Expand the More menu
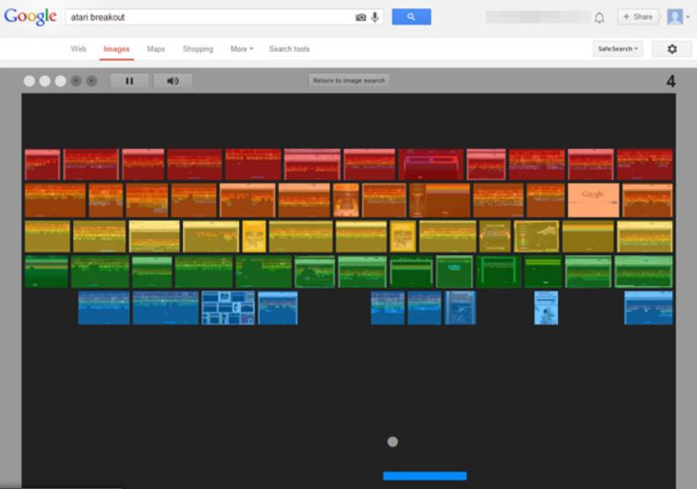697x489 pixels. click(x=241, y=48)
